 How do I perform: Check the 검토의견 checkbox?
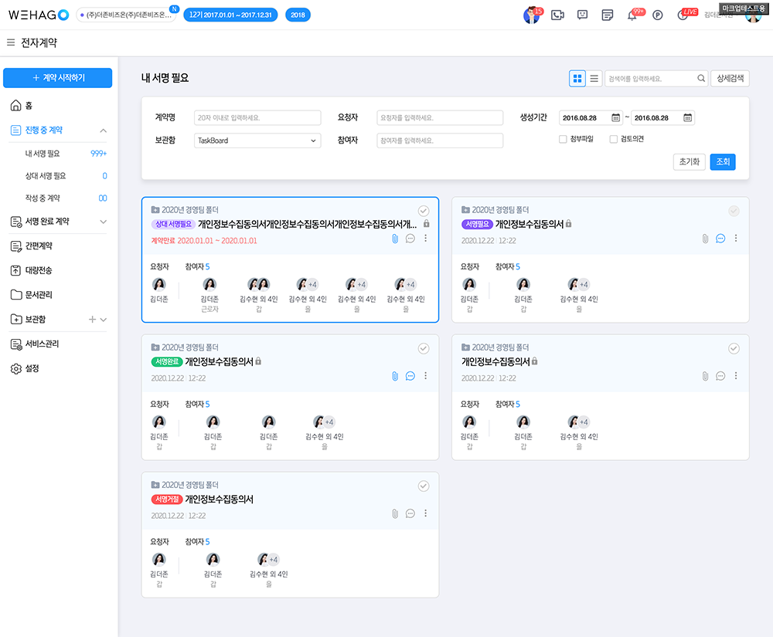[614, 139]
